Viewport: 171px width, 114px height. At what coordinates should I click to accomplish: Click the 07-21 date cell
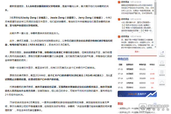[x=120, y=69]
